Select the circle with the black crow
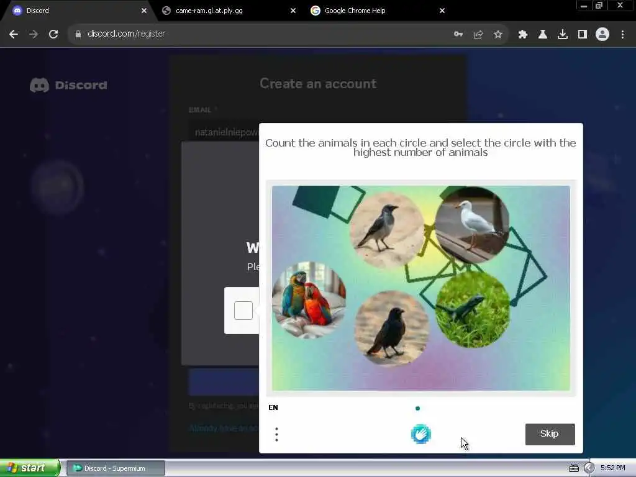The image size is (636, 477). pyautogui.click(x=392, y=328)
